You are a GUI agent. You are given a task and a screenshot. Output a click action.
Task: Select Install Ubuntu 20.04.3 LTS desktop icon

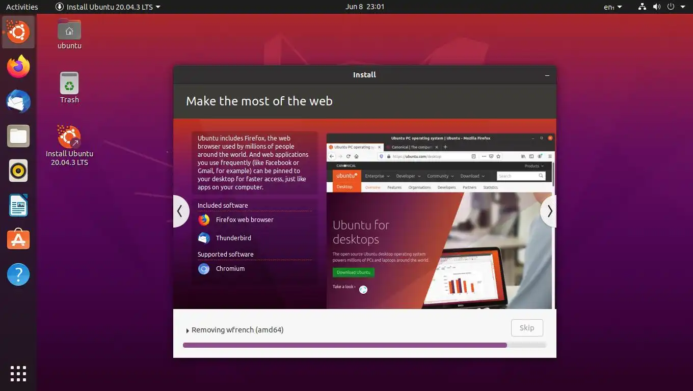[69, 146]
